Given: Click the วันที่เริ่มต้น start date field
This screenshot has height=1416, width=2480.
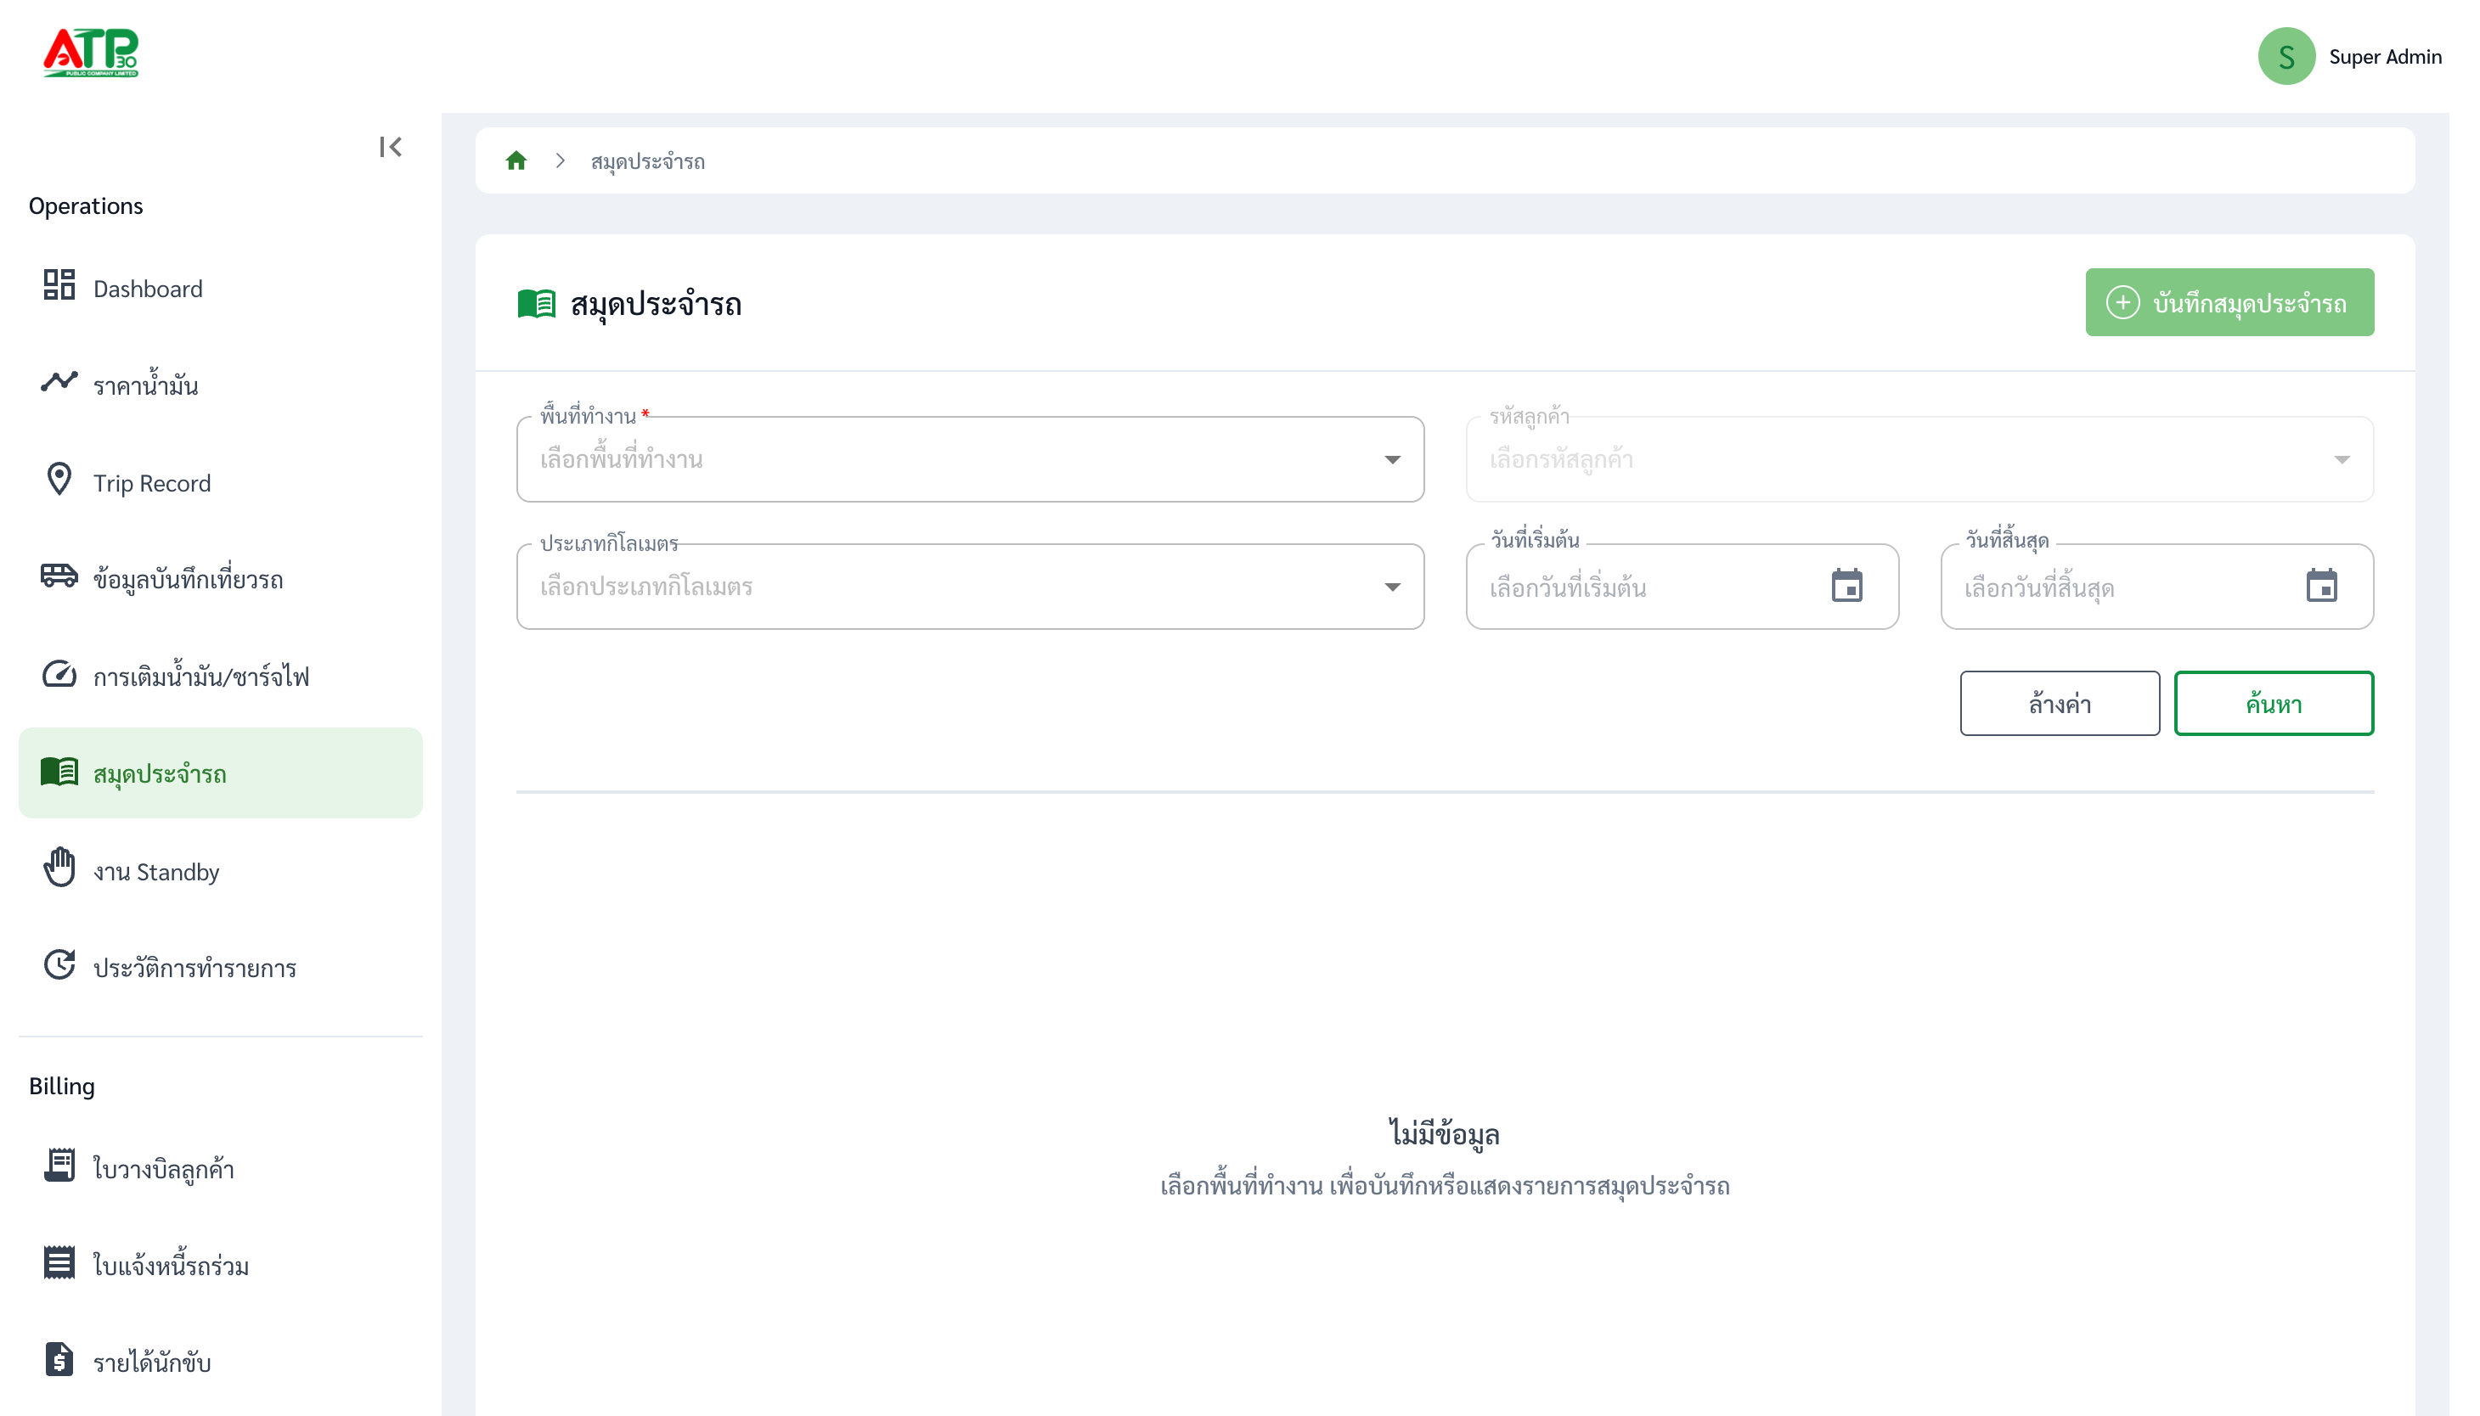Looking at the screenshot, I should tap(1682, 587).
